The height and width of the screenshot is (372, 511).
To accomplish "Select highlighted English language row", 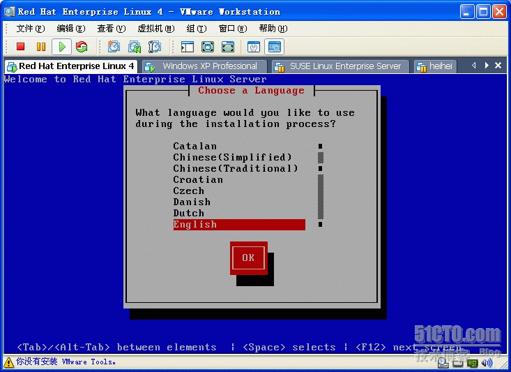I will (x=239, y=225).
